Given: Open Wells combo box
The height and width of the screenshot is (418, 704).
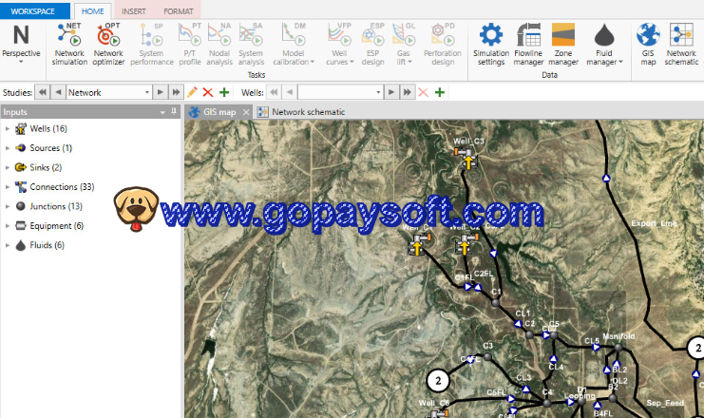Looking at the screenshot, I should tap(340, 92).
